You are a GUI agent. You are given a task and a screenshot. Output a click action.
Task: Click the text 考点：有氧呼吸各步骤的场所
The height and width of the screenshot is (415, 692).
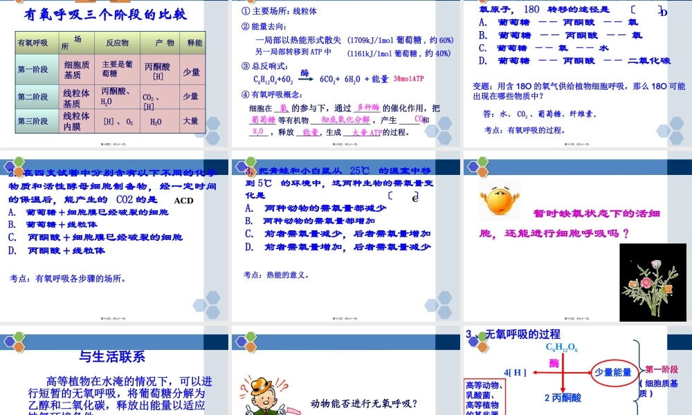[x=68, y=279]
